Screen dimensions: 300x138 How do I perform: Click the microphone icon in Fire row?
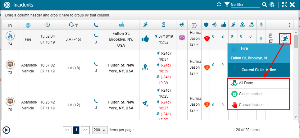[261, 39]
